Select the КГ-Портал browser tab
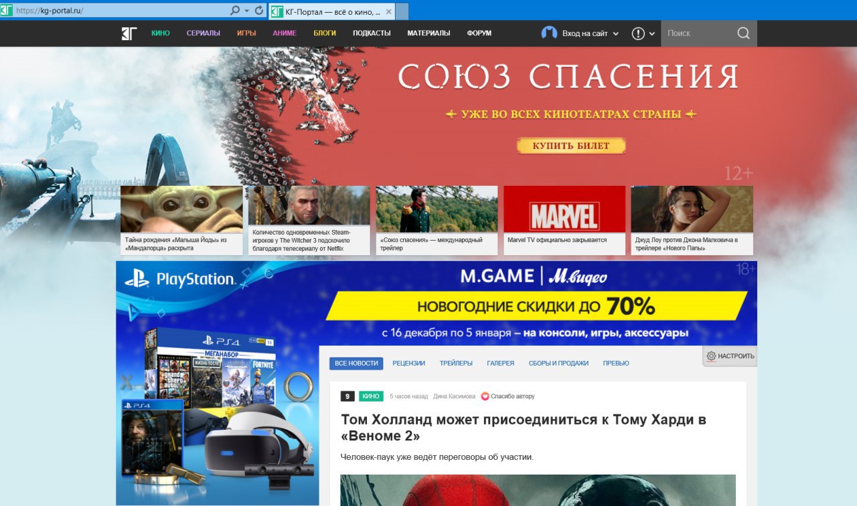Image resolution: width=857 pixels, height=506 pixels. pyautogui.click(x=331, y=11)
